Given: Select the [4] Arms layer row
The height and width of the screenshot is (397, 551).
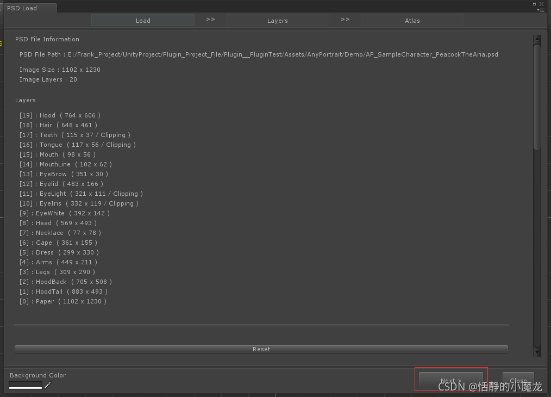Looking at the screenshot, I should [x=58, y=262].
